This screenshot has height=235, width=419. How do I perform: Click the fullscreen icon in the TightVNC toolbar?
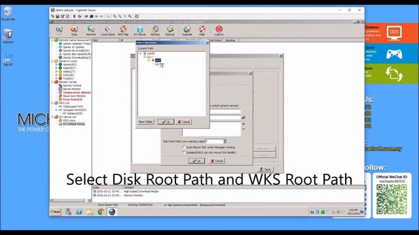pos(137,16)
